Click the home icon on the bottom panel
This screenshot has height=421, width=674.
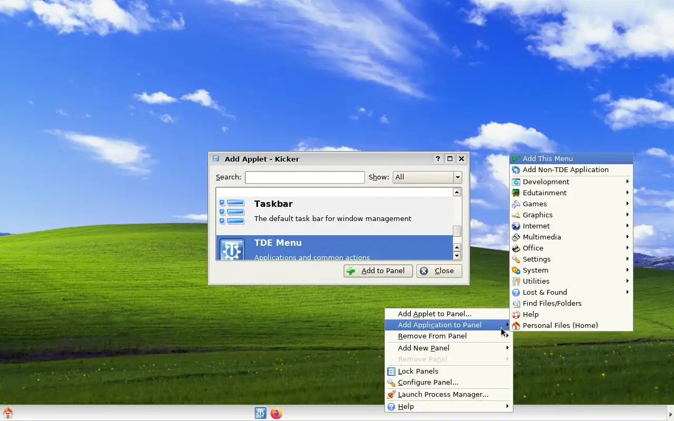pyautogui.click(x=7, y=413)
